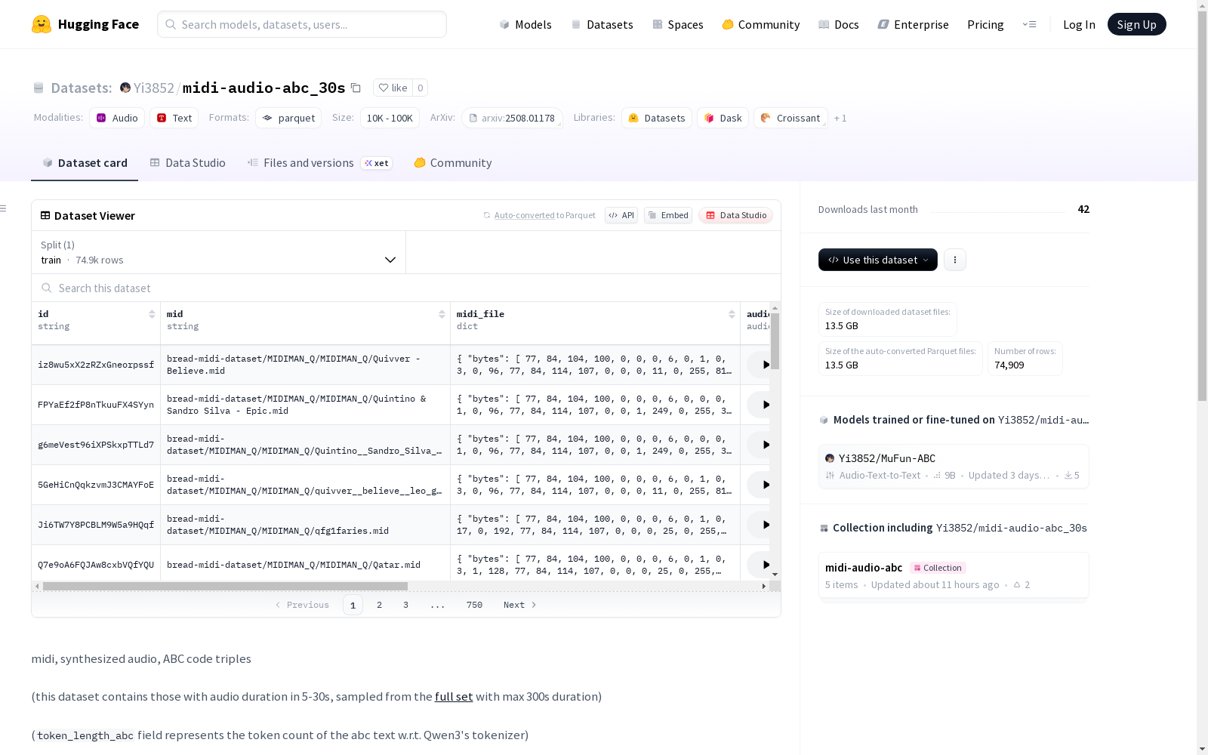1208x755 pixels.
Task: Open the collapsed sidebar menu icon at left edge
Action: pyautogui.click(x=4, y=208)
